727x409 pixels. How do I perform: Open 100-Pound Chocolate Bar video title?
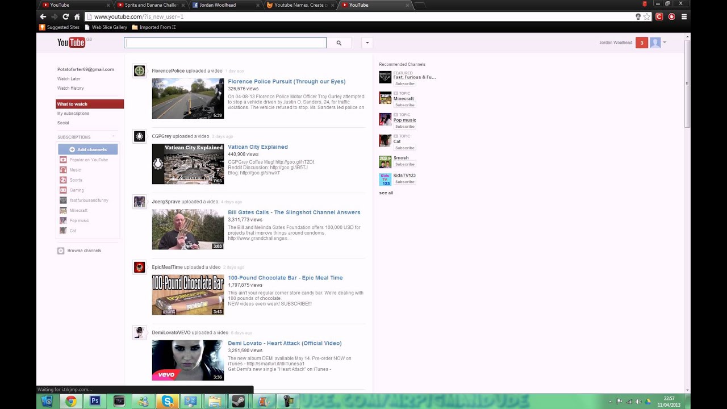pyautogui.click(x=285, y=278)
